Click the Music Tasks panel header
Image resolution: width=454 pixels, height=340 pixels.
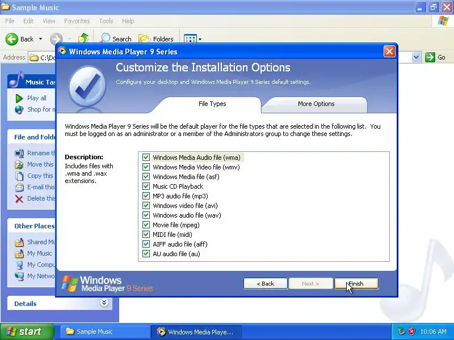pos(31,82)
